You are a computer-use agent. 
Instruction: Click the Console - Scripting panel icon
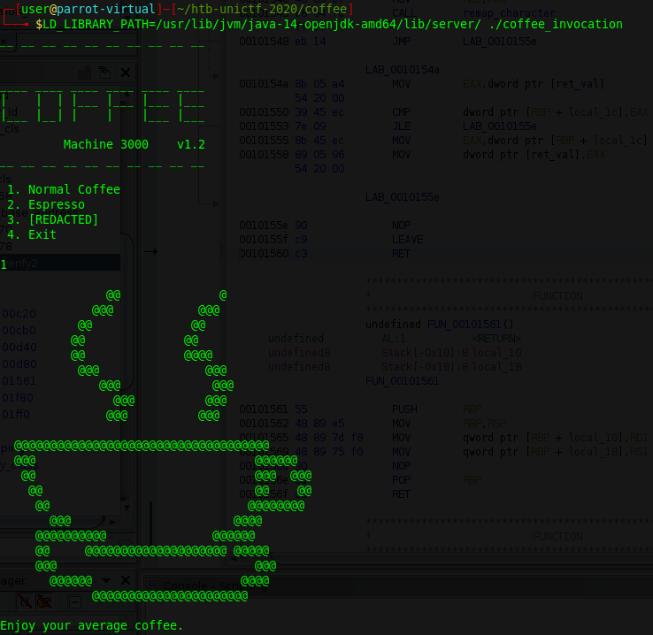[x=150, y=582]
